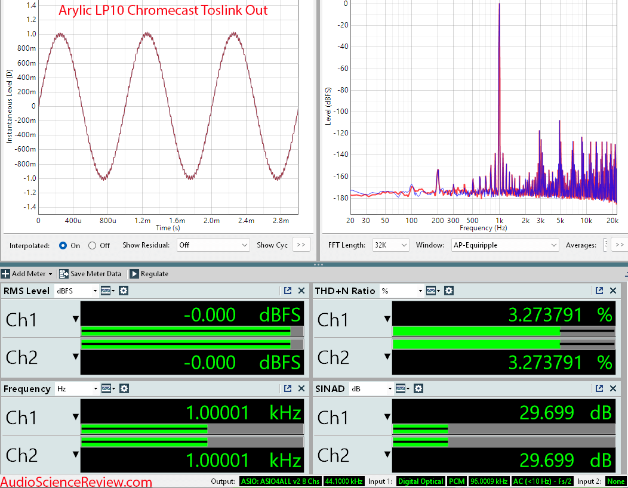Close the Frequency meter
The image size is (628, 488).
pos(301,388)
